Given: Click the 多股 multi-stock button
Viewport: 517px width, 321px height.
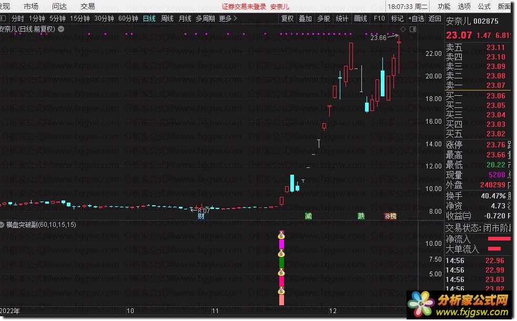Looking at the screenshot, I should pyautogui.click(x=324, y=18).
